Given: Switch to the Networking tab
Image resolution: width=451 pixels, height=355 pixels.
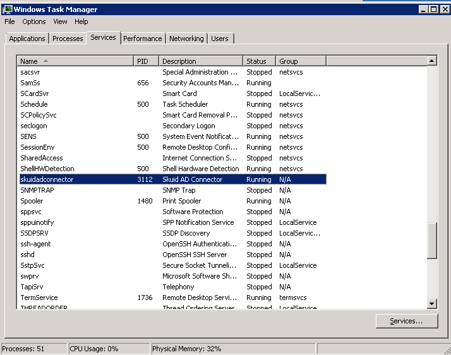Looking at the screenshot, I should coord(186,39).
